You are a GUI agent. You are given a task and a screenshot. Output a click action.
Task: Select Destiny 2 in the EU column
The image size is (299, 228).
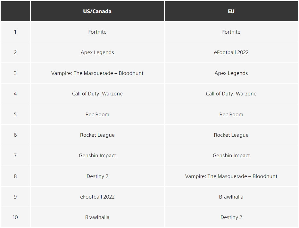231,217
